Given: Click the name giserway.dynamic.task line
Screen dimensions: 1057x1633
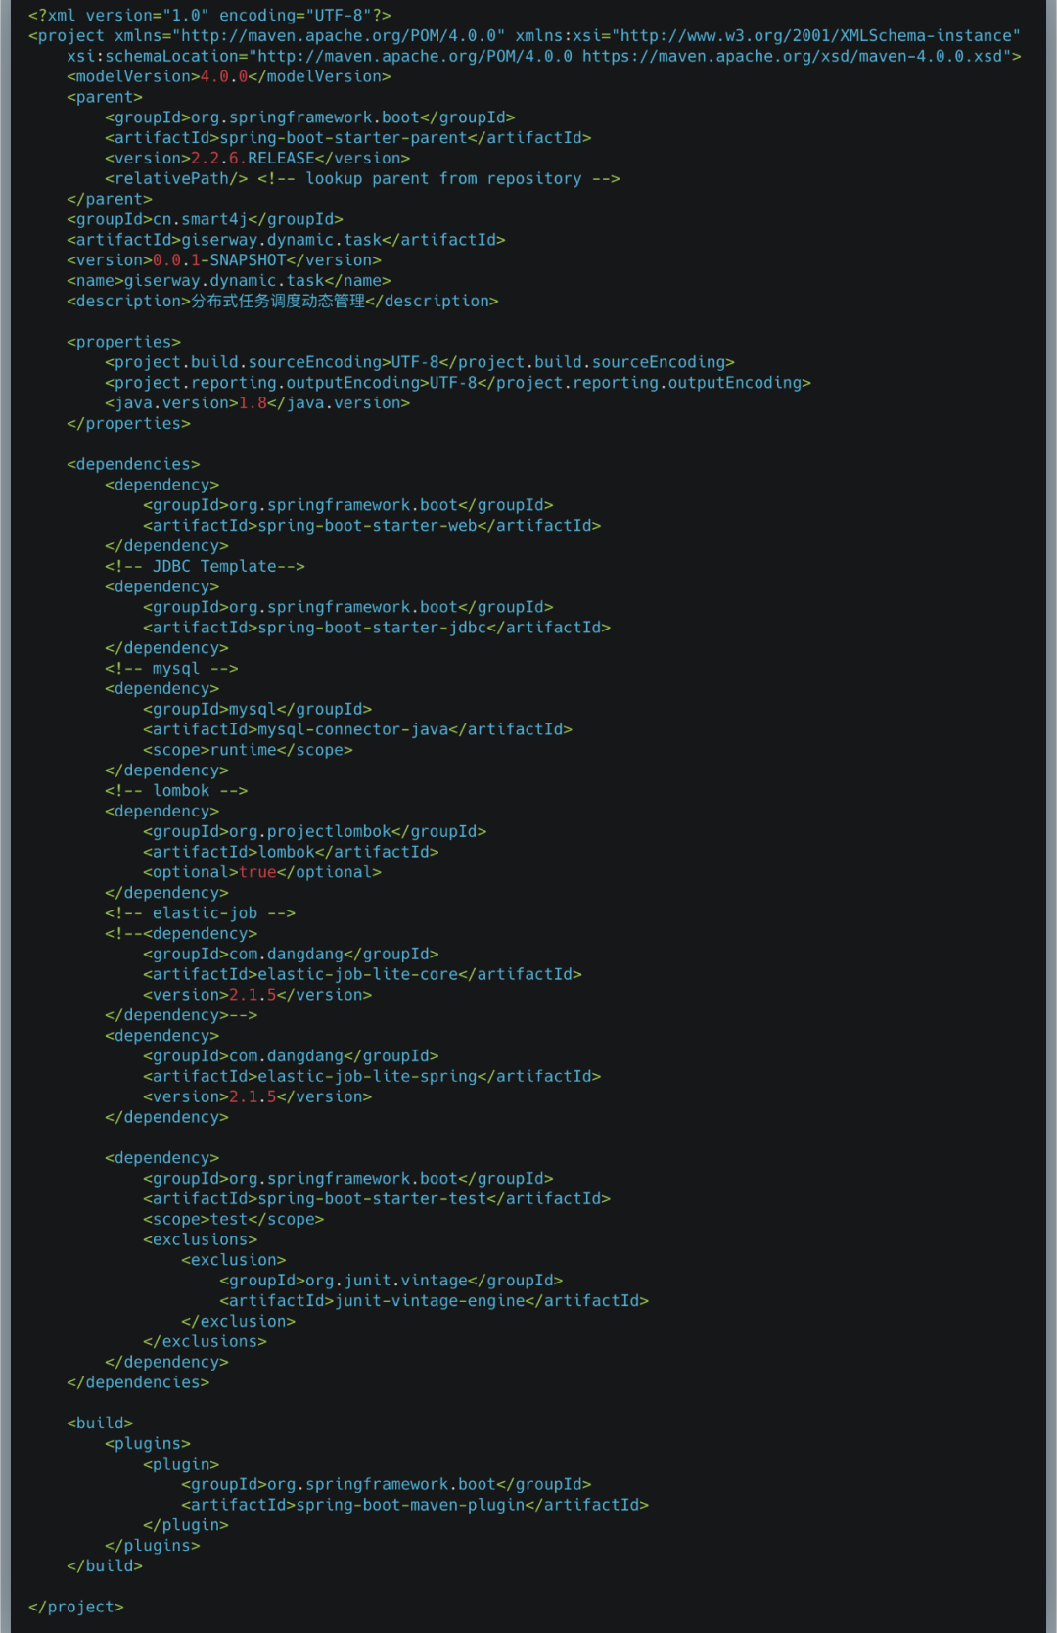Looking at the screenshot, I should click(x=229, y=281).
